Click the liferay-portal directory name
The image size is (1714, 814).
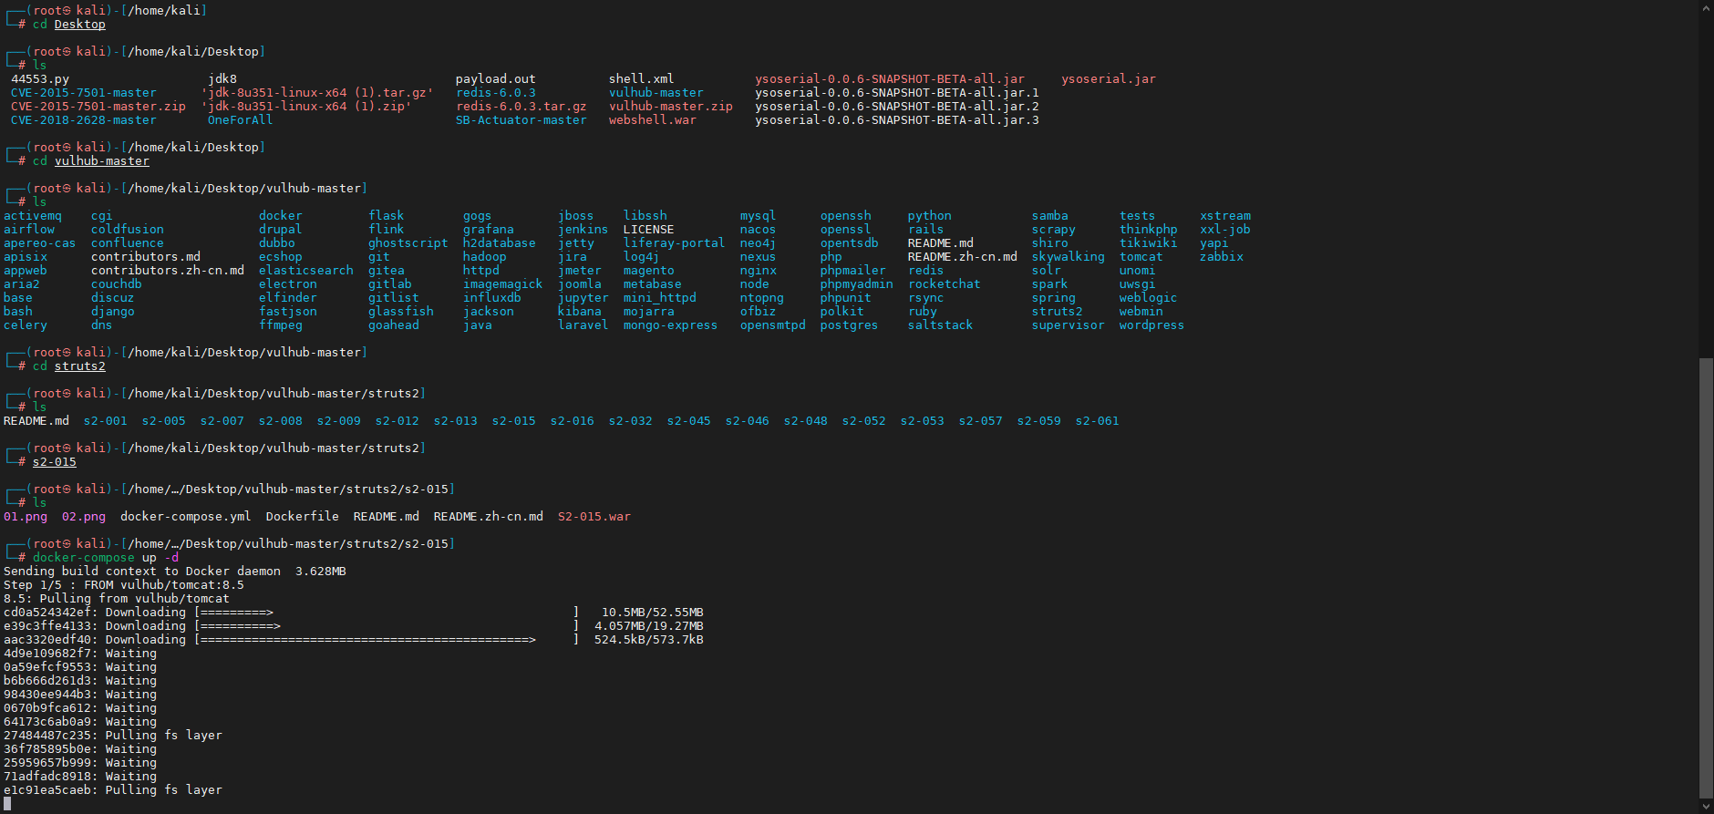[x=675, y=243]
